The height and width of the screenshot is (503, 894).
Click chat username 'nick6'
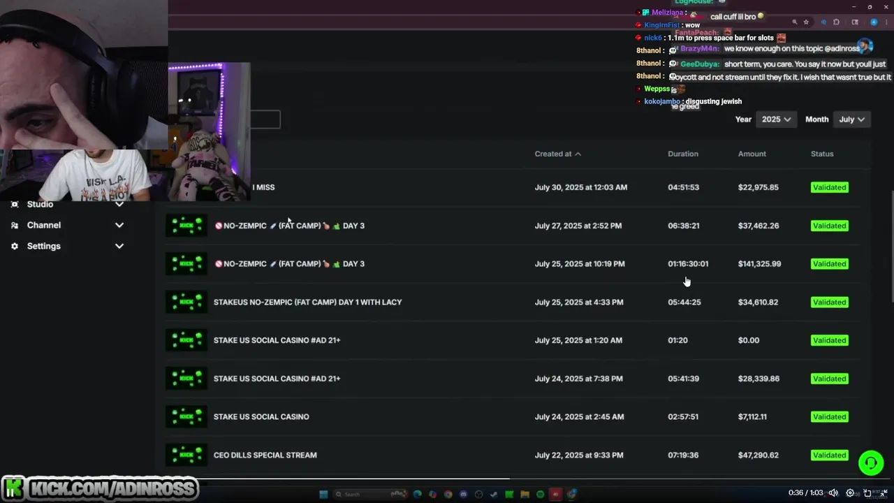652,38
